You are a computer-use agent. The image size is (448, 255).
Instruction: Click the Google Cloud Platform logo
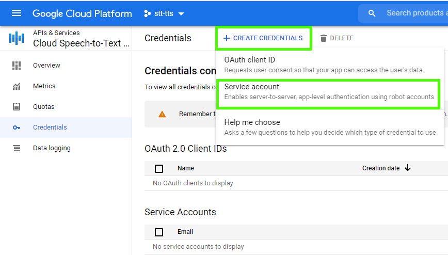(82, 13)
